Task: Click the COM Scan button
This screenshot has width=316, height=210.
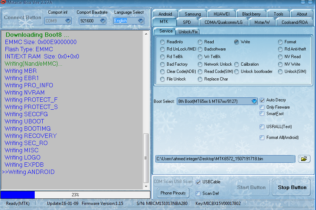Action: (x=163, y=181)
